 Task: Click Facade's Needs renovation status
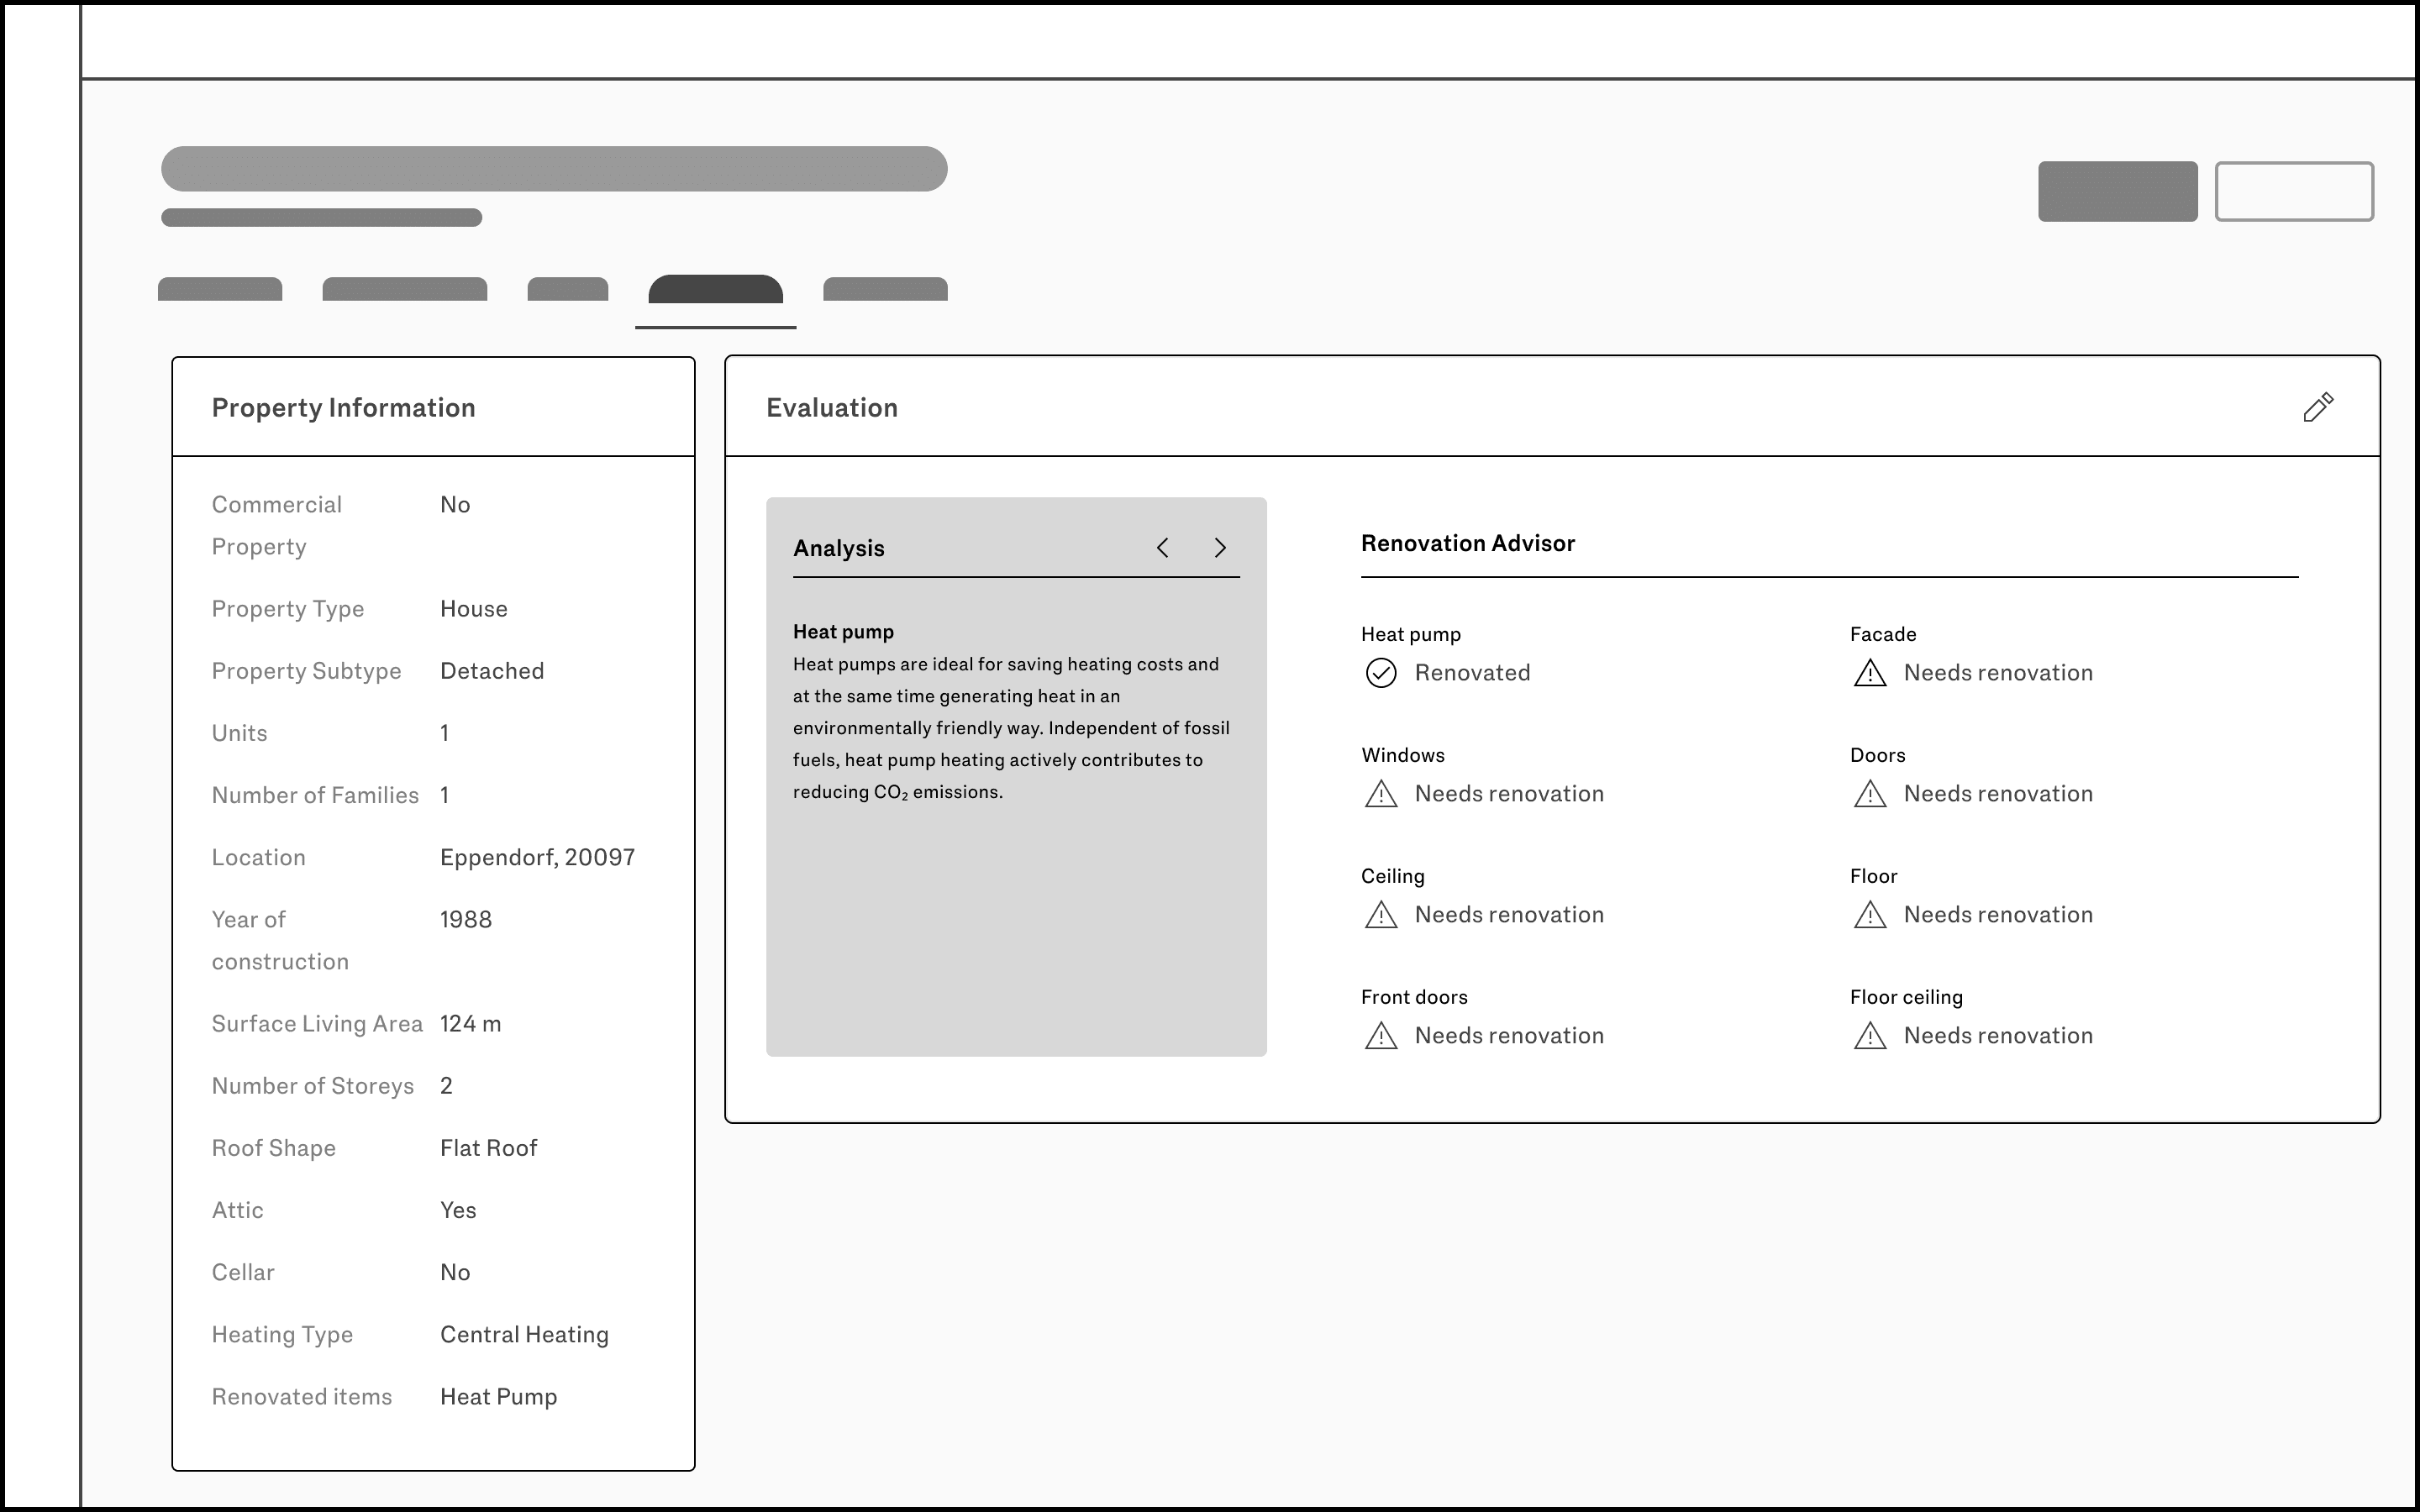[x=1998, y=673]
